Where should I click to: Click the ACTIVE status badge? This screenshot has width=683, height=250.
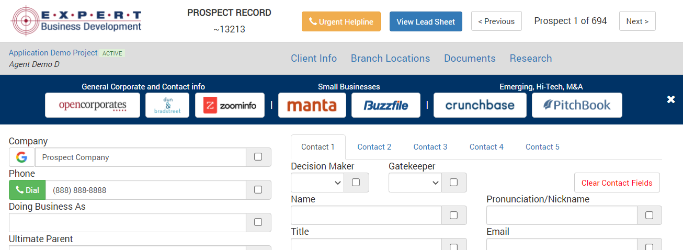click(x=112, y=53)
